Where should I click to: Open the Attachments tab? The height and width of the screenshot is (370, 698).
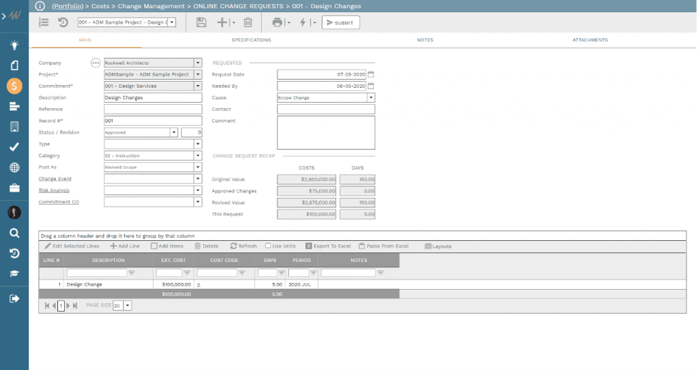point(590,40)
